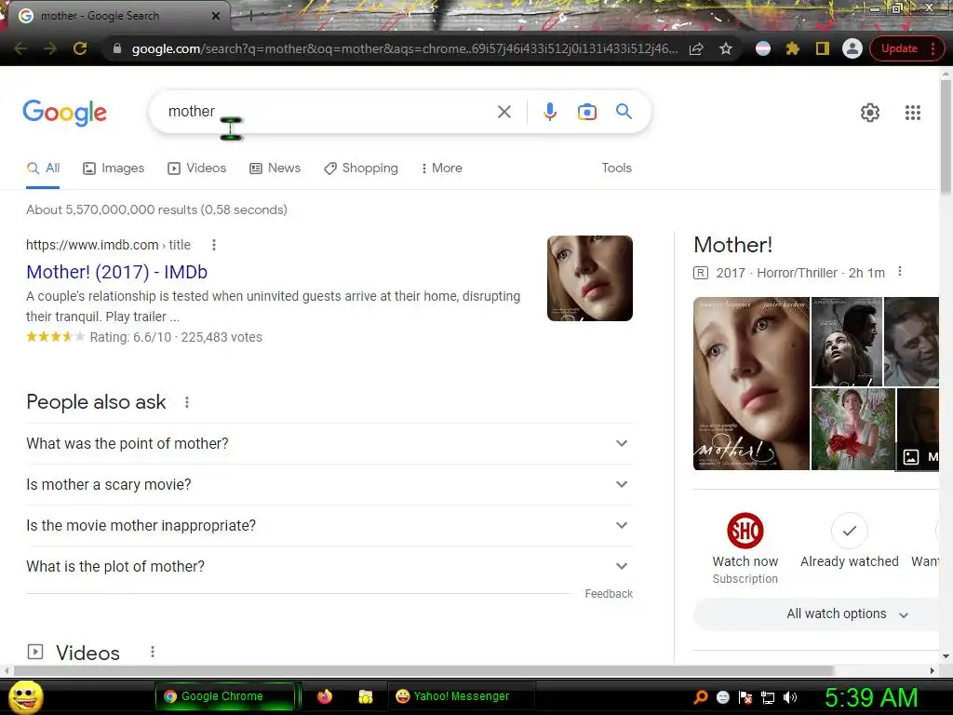The height and width of the screenshot is (715, 953).
Task: Open the More search filters menu
Action: coord(442,168)
